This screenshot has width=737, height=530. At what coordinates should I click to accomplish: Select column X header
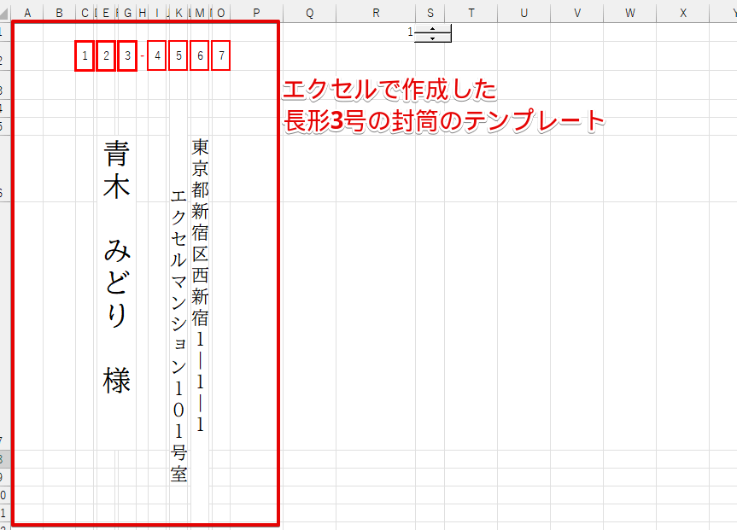(x=682, y=12)
